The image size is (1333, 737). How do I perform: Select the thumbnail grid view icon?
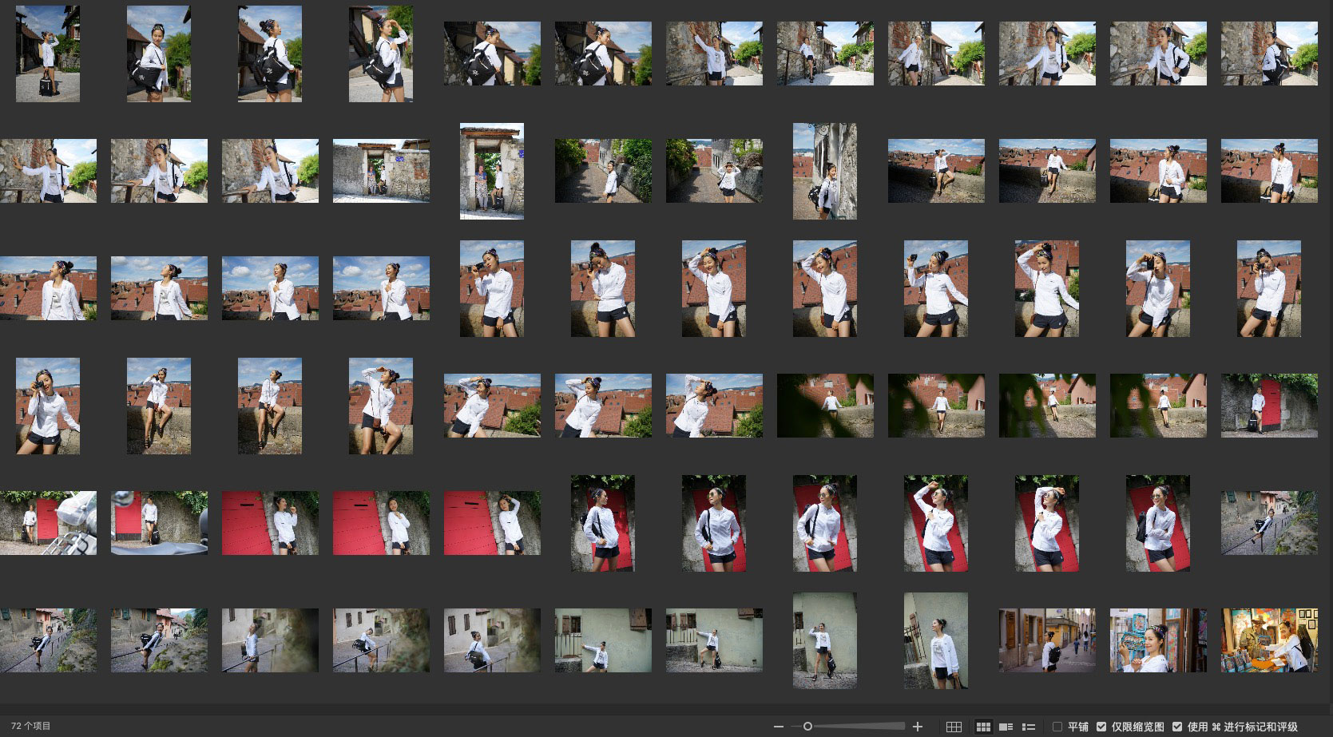(x=983, y=727)
